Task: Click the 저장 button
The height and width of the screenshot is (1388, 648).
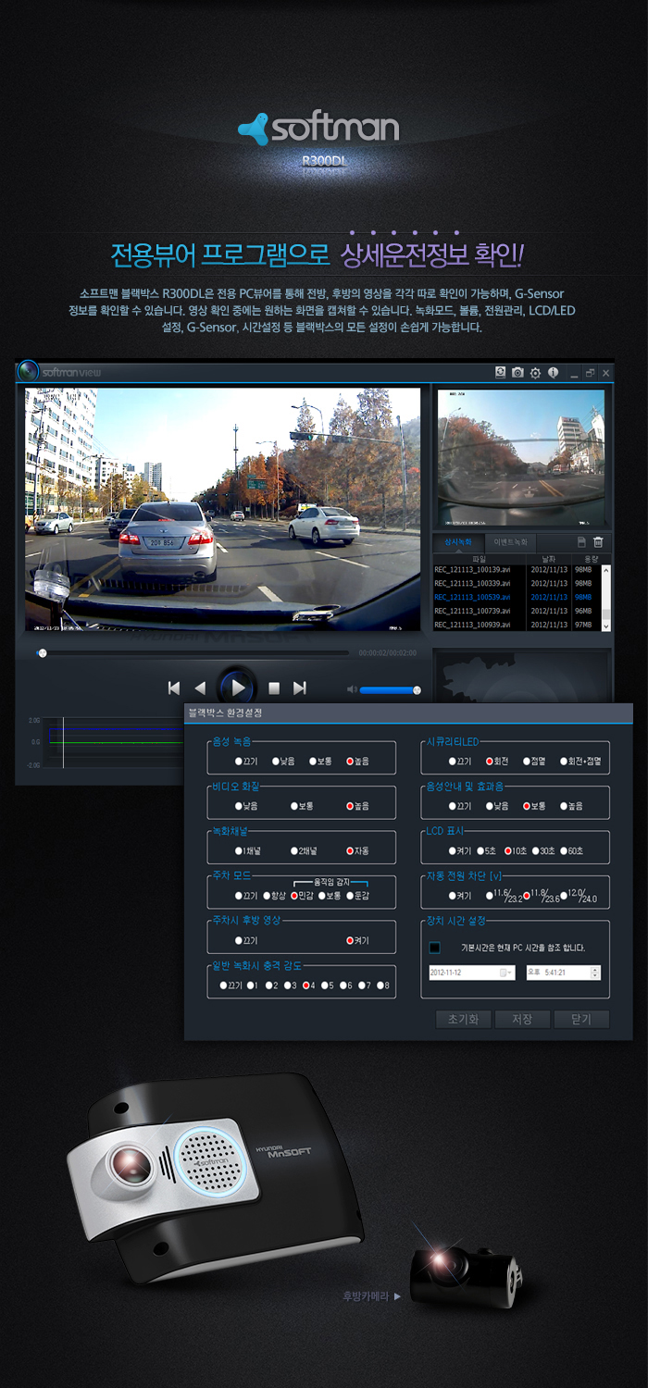Action: [x=522, y=1019]
